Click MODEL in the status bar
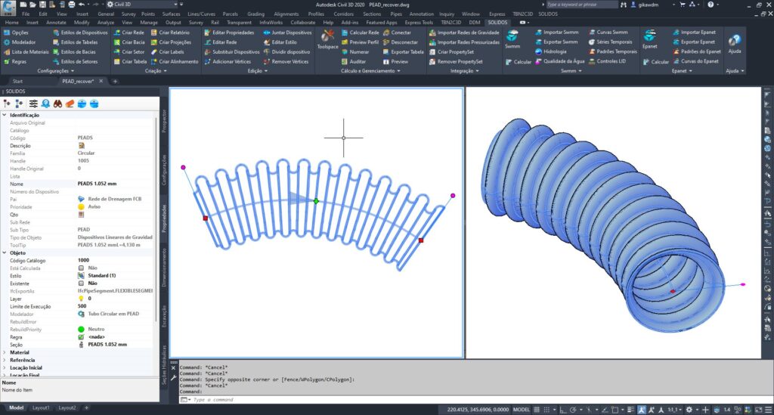The image size is (774, 415). [521, 410]
